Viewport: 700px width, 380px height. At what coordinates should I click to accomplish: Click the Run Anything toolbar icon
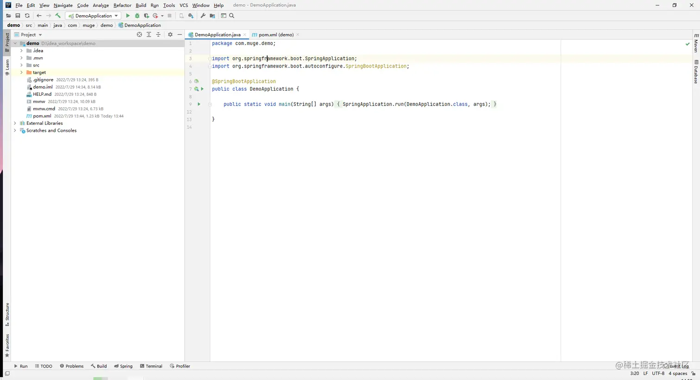tap(224, 16)
